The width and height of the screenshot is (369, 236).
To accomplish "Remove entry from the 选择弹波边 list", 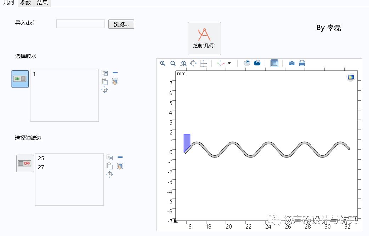I will click(x=120, y=157).
